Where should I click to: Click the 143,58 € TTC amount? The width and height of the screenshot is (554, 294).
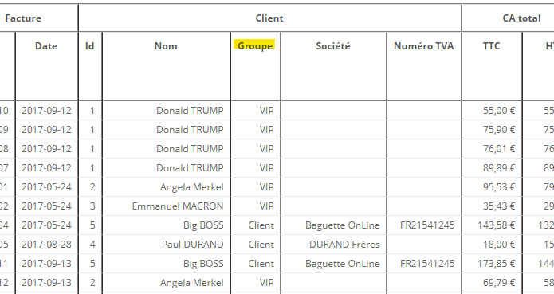pos(497,225)
